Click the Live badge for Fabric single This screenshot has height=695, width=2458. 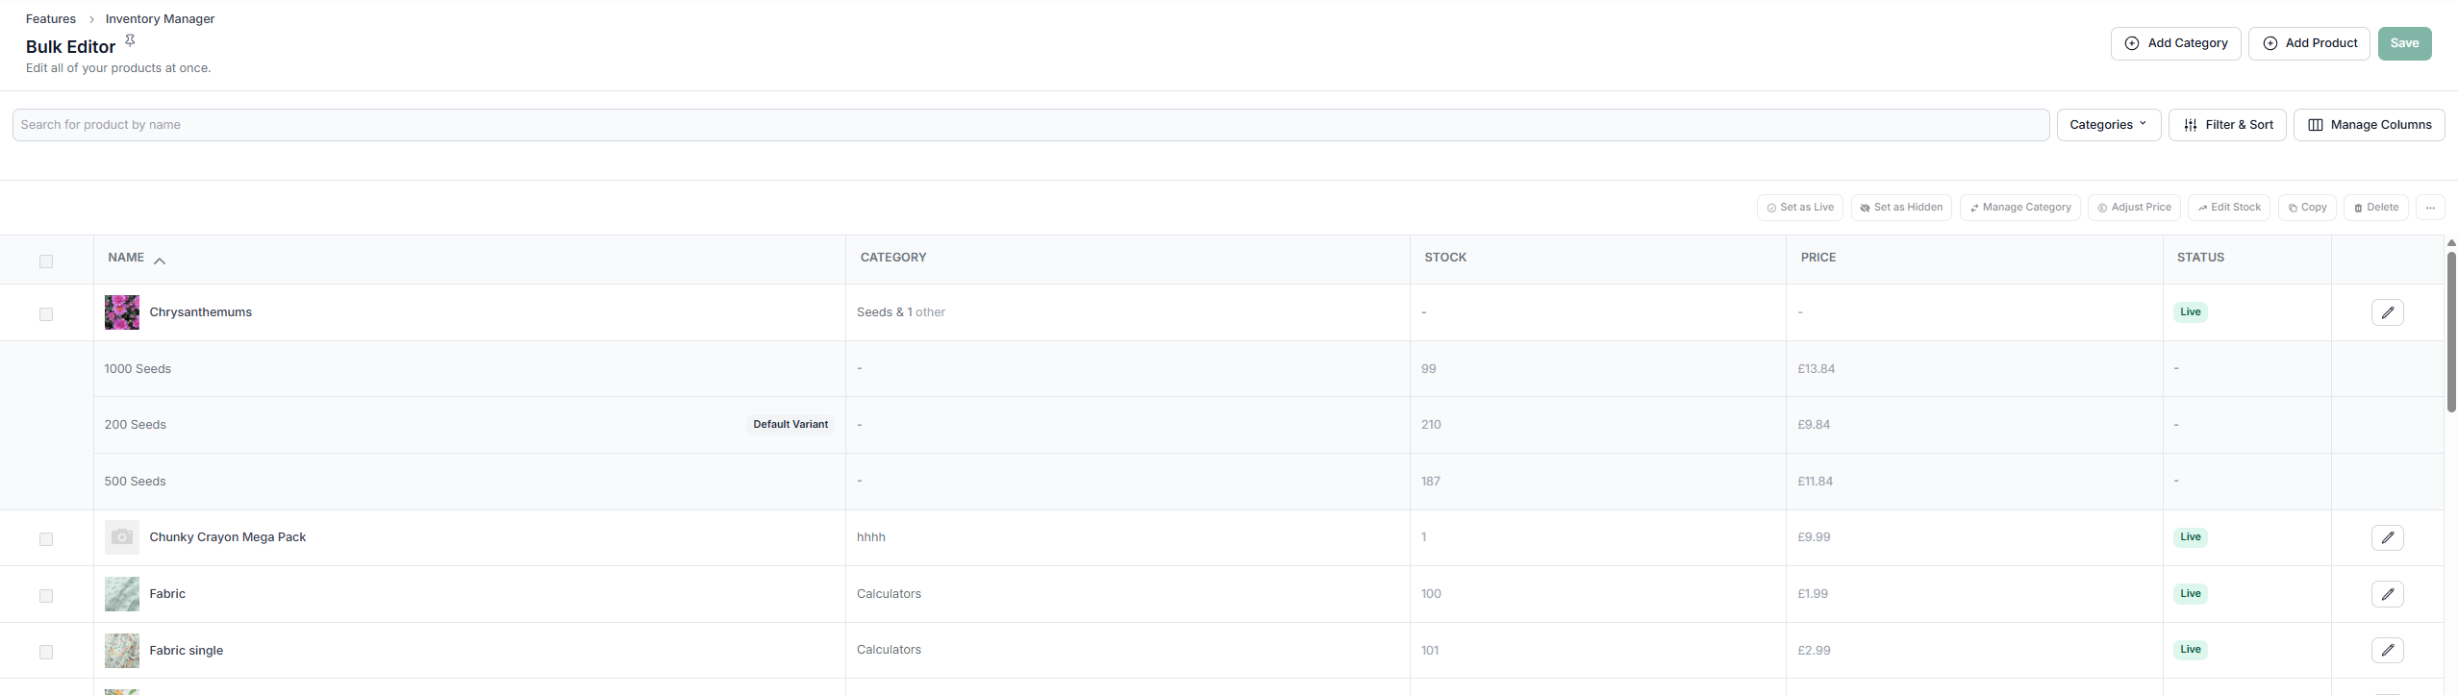tap(2191, 650)
